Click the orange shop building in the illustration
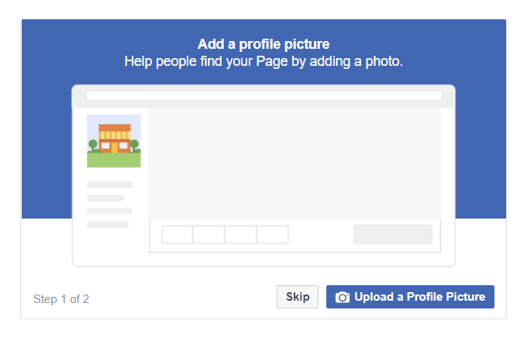527x341 pixels. tap(114, 139)
